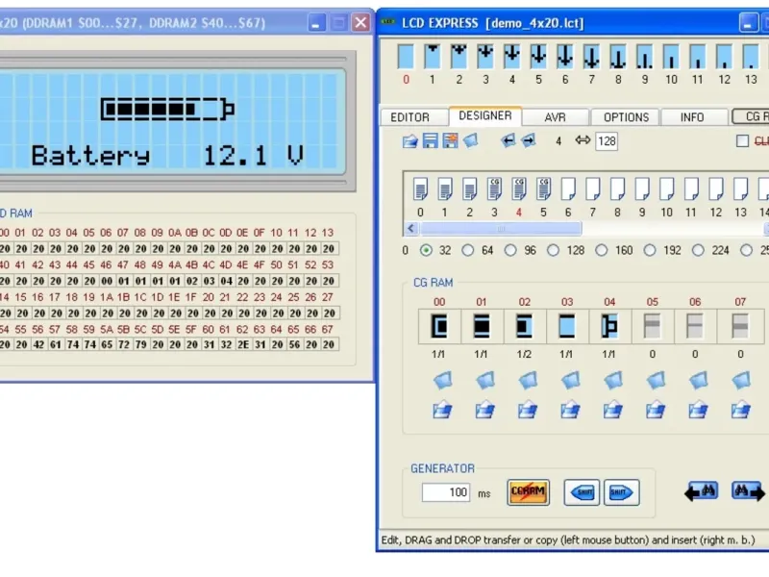
Task: Select the radio button before 128
Action: (x=554, y=250)
